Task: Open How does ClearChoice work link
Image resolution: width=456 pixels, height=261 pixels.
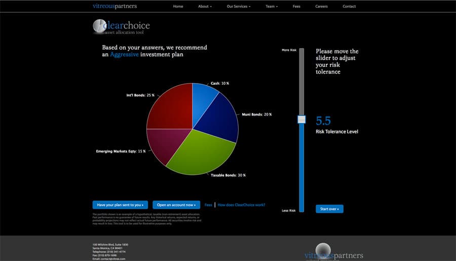Action: pyautogui.click(x=241, y=205)
